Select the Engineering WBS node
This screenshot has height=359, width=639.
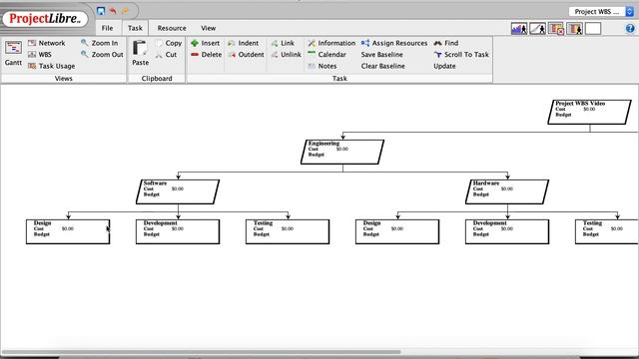click(x=342, y=152)
